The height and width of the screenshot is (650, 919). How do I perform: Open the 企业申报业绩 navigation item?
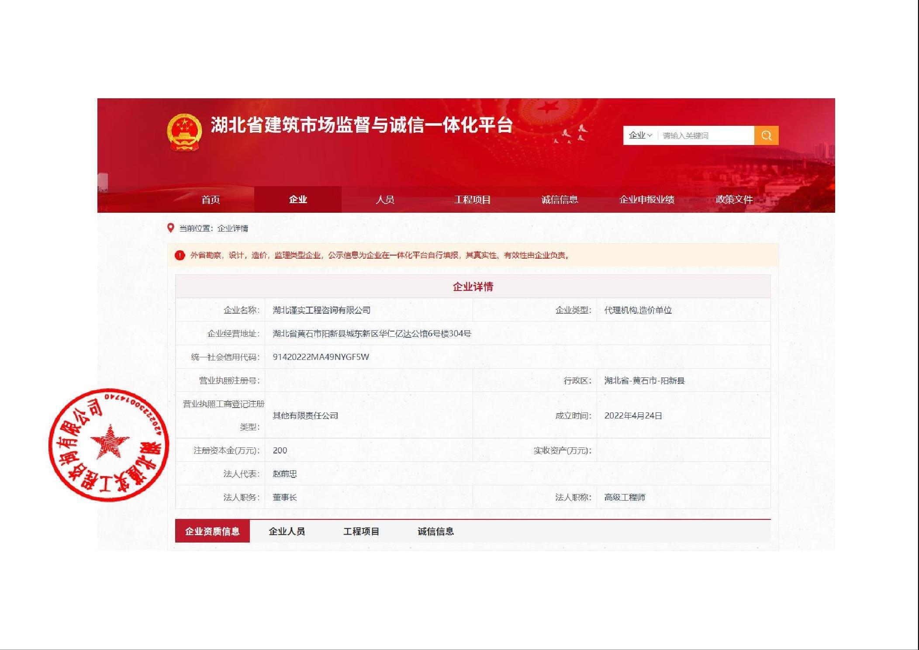647,200
